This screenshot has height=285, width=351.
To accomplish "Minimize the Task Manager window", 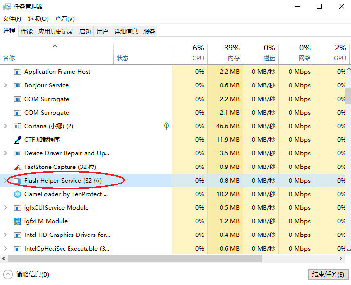I will (x=298, y=6).
